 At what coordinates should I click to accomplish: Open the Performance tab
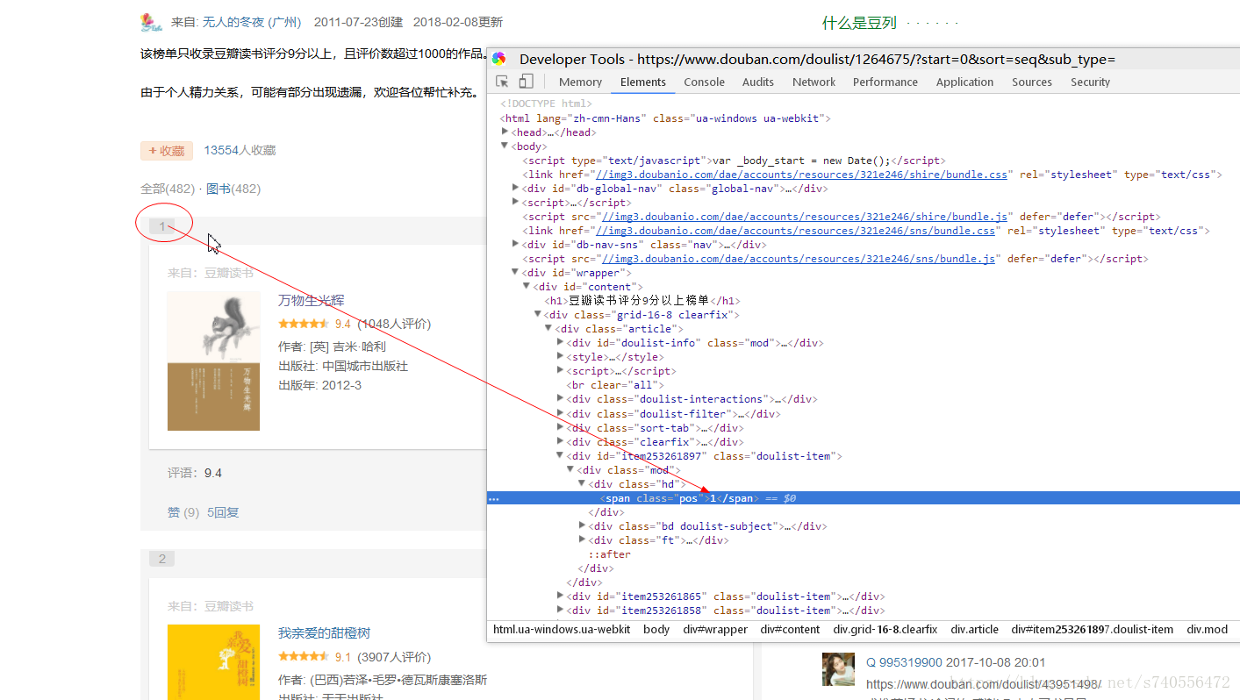pyautogui.click(x=885, y=82)
